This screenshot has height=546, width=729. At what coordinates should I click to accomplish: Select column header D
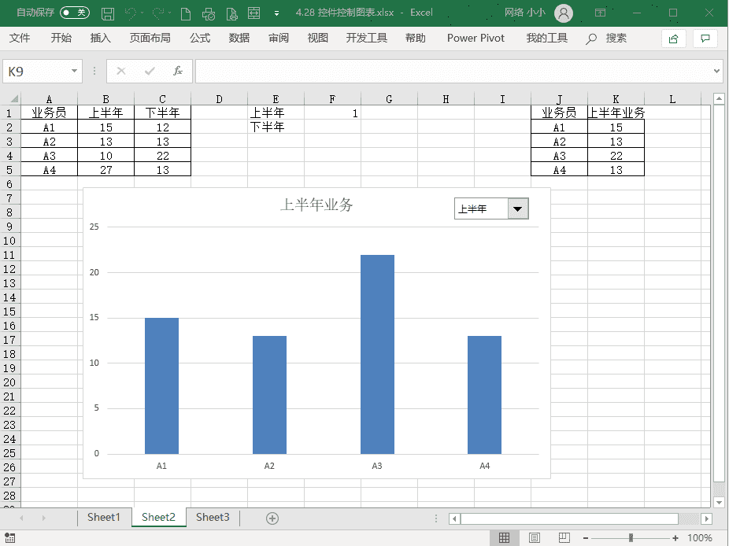(219, 99)
